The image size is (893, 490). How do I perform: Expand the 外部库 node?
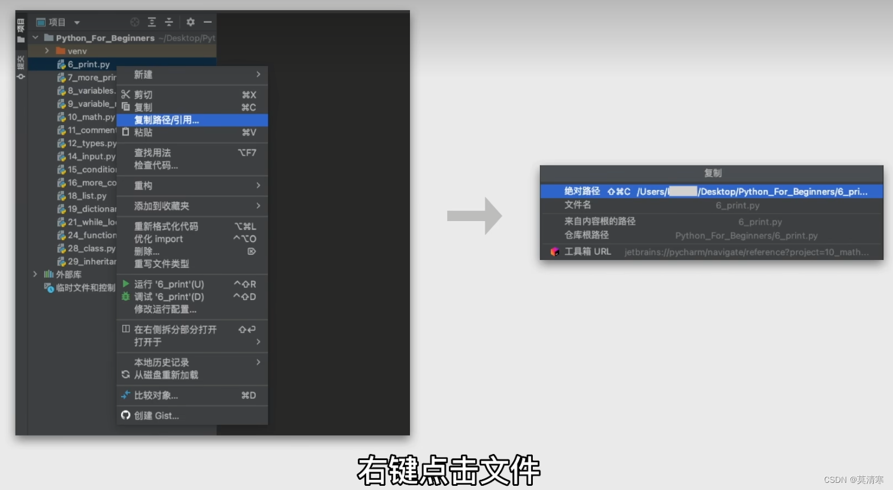[x=35, y=274]
